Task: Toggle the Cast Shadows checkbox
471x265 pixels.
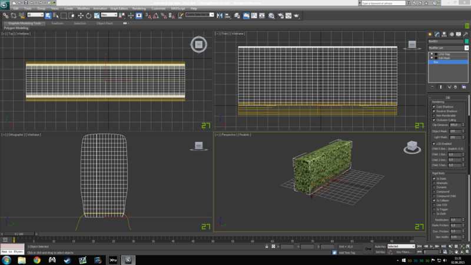Action: tap(434, 107)
